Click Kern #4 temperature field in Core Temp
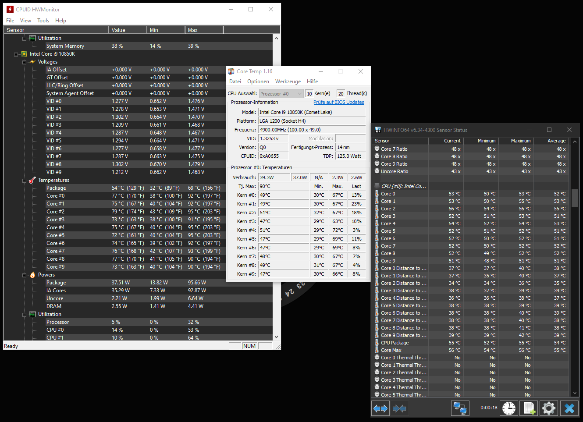Viewport: 583px width, 422px height. coord(284,230)
